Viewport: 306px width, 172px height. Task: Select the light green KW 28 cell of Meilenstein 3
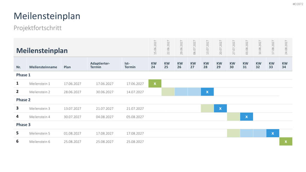(207, 108)
